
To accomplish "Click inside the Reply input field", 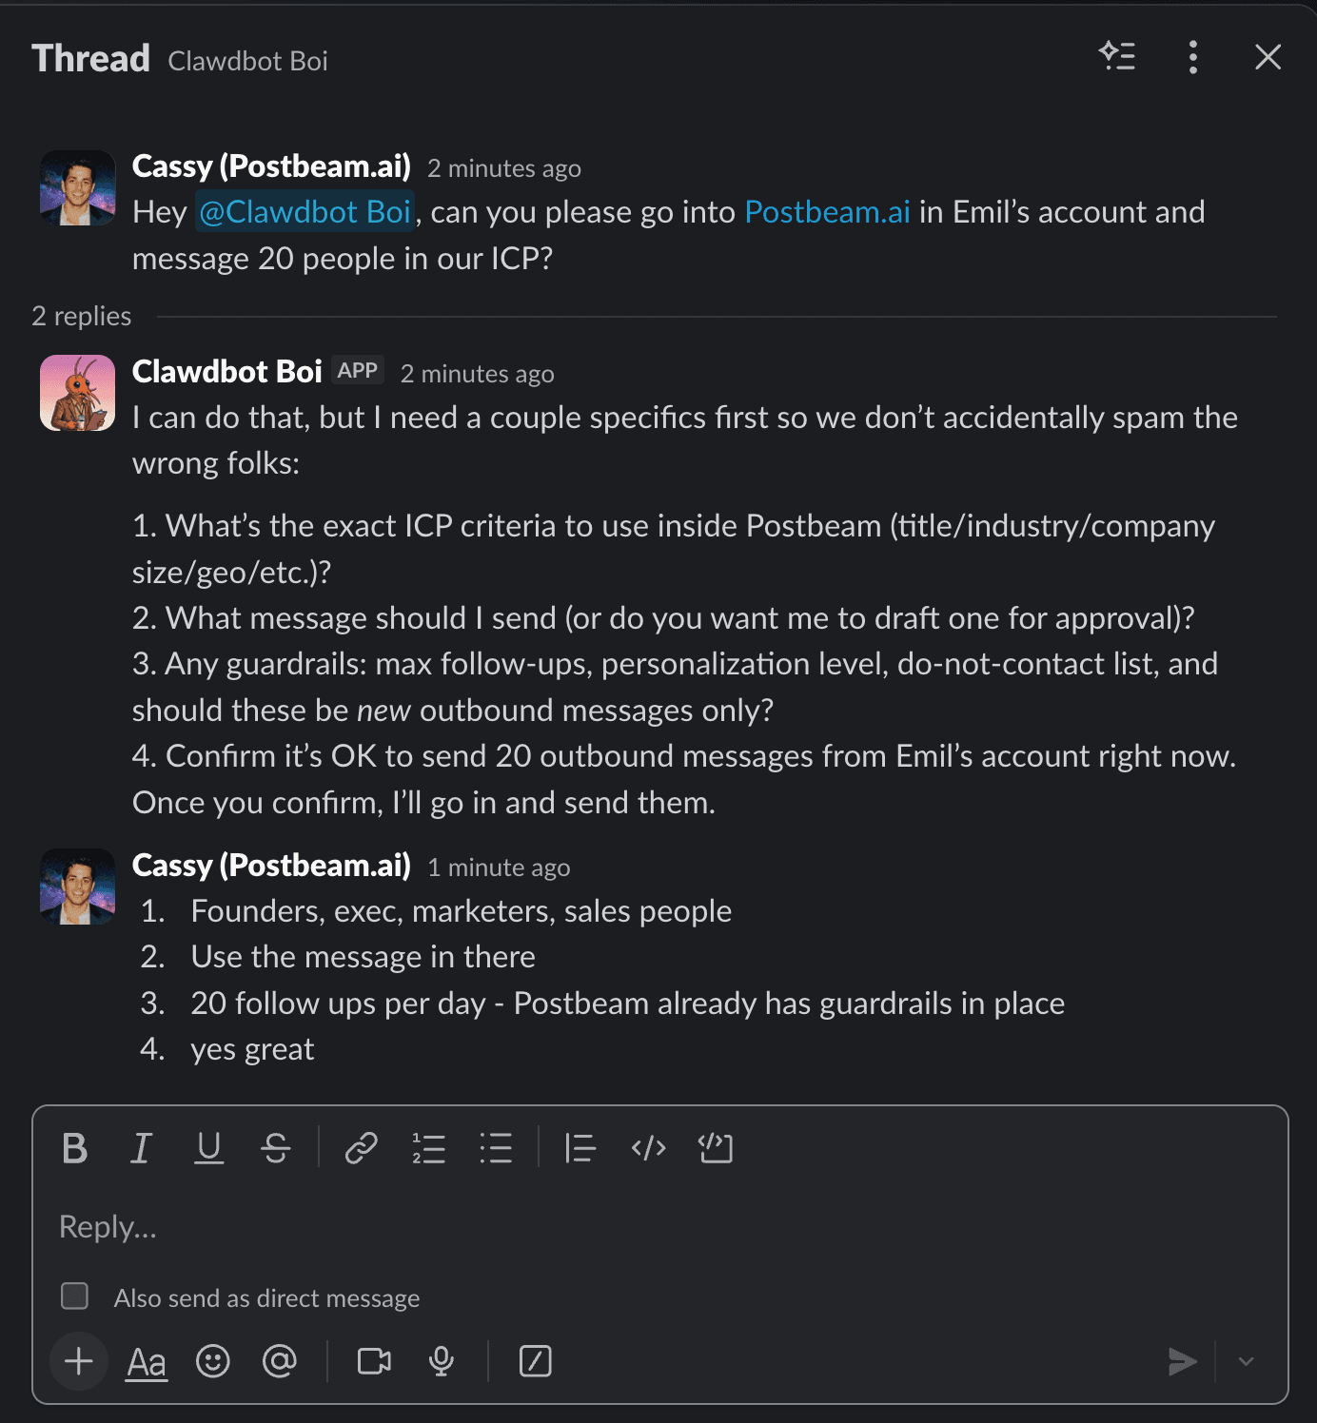I will 381,1226.
